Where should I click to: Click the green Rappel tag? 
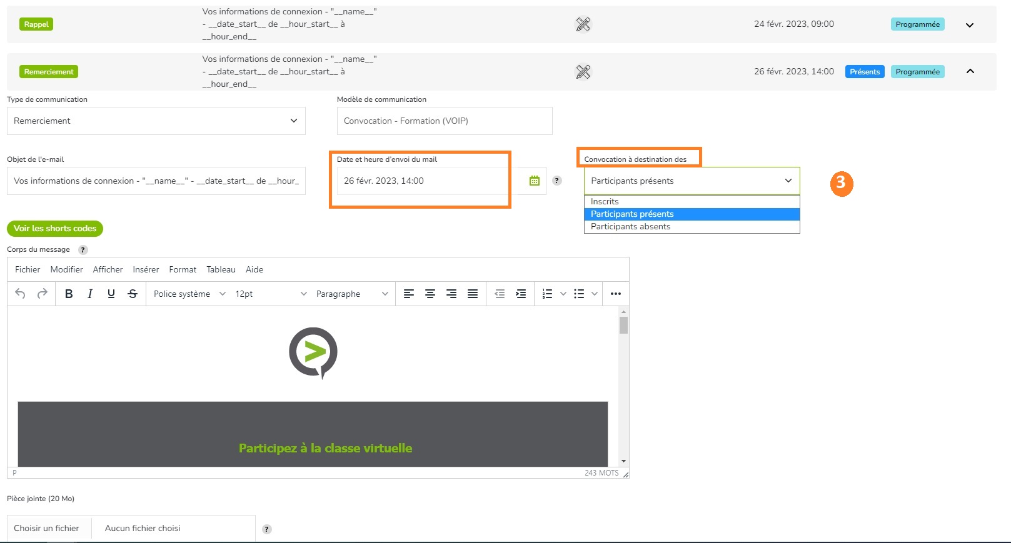click(x=36, y=24)
